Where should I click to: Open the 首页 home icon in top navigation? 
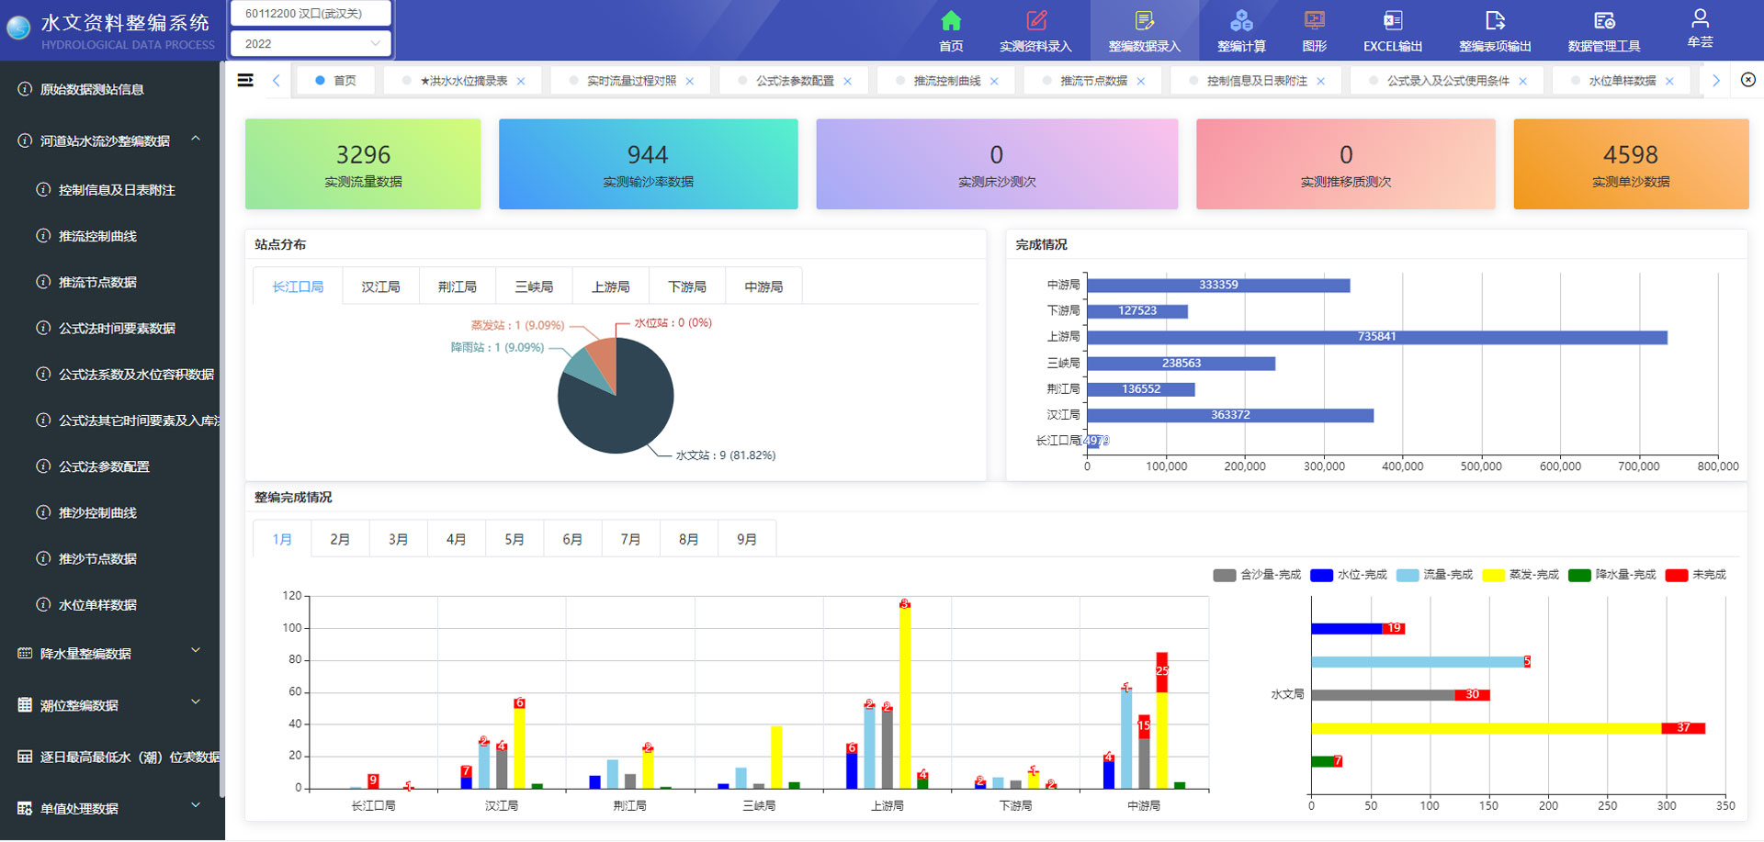click(951, 20)
